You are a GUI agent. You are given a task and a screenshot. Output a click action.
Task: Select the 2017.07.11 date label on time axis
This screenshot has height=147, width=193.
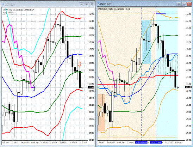[x=156, y=142]
